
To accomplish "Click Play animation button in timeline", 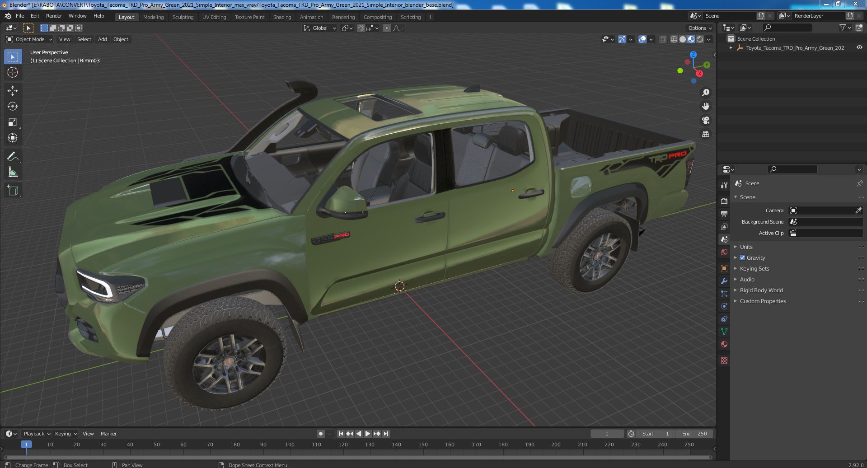I will [367, 434].
